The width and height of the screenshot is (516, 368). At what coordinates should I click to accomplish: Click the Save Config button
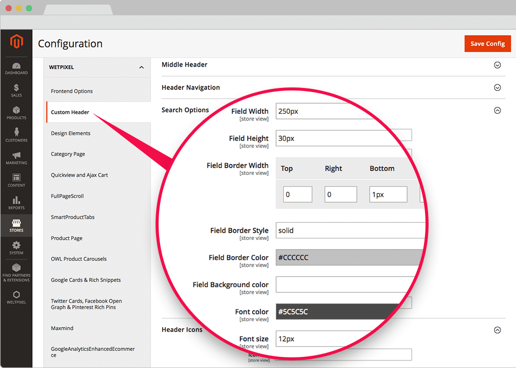click(487, 44)
